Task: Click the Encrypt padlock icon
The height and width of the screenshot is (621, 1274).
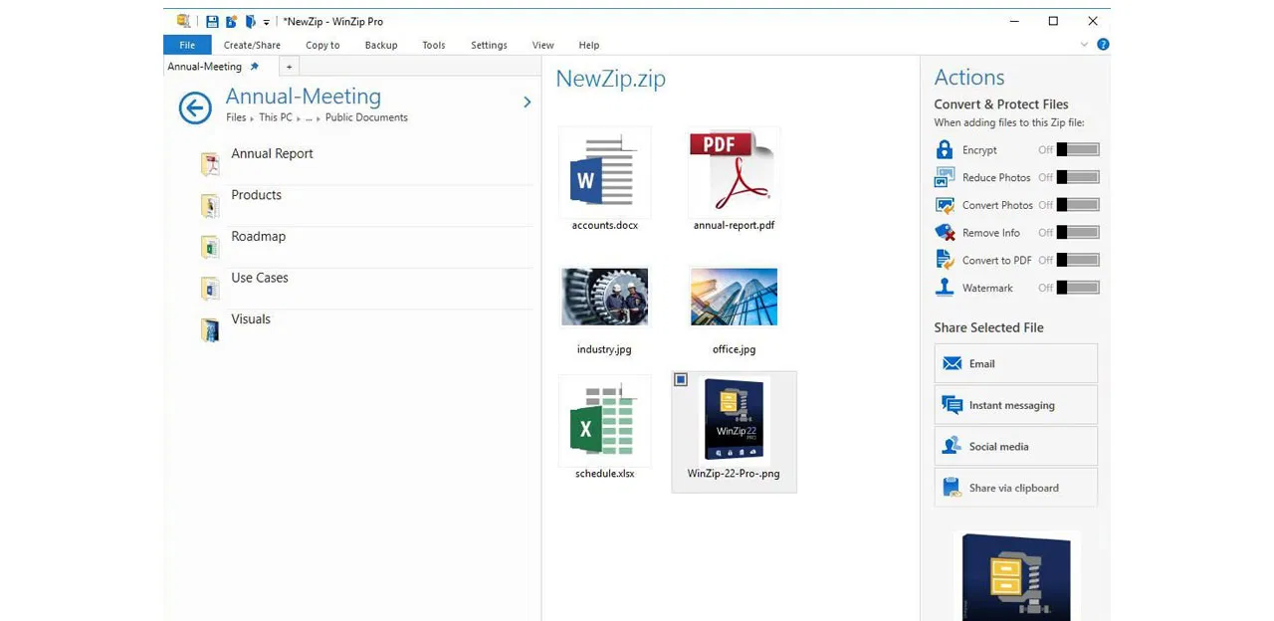Action: [x=945, y=149]
